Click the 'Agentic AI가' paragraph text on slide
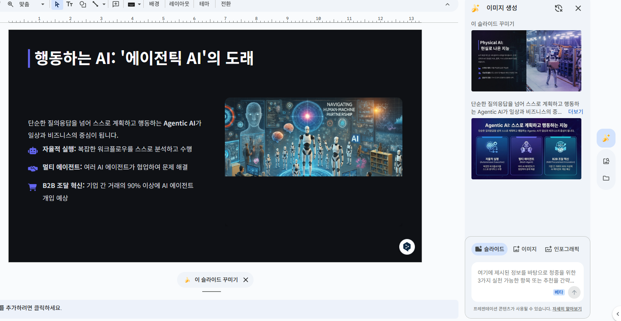The width and height of the screenshot is (621, 321). [x=115, y=129]
